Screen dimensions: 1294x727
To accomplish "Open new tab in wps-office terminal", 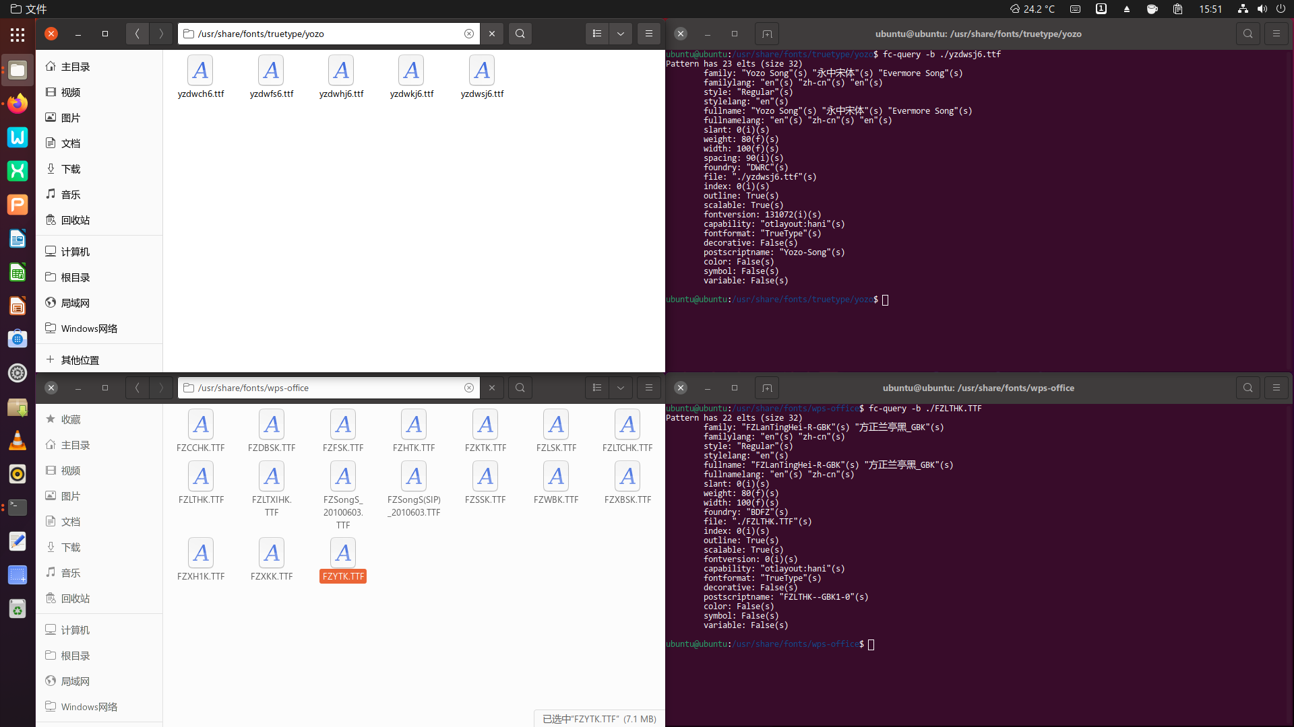I will 767,388.
